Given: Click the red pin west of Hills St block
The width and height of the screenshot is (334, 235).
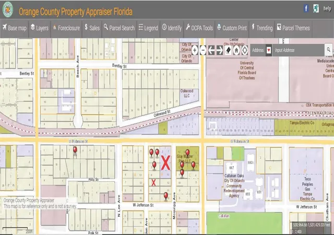Looking at the screenshot, I should (75, 150).
